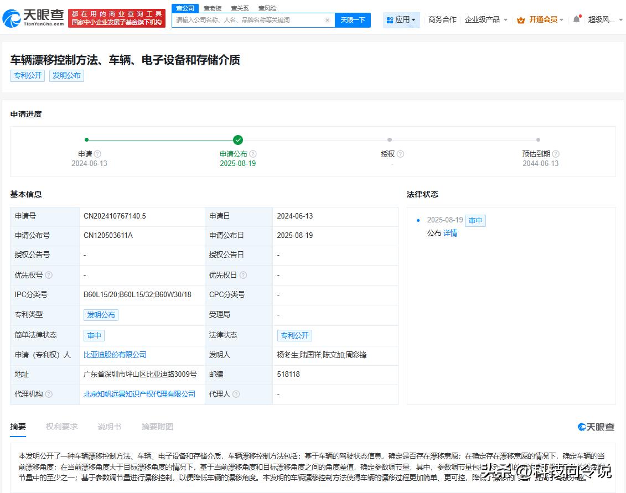Viewport: 626px width, 493px height.
Task: Select the 查公司 search tab
Action: coord(185,8)
